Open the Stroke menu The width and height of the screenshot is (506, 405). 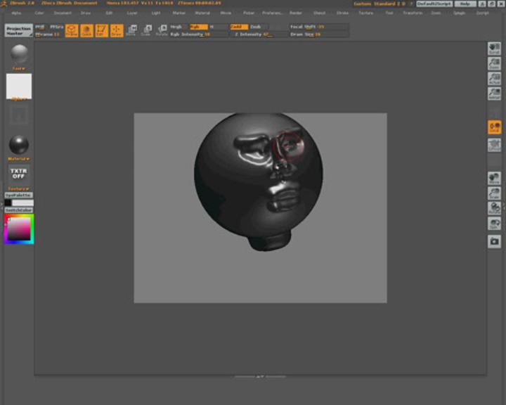(x=342, y=13)
